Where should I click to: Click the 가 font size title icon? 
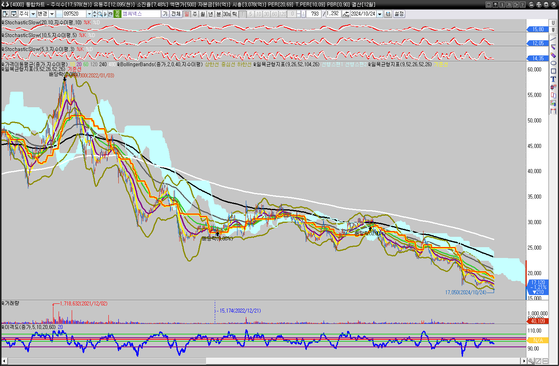[509, 4]
